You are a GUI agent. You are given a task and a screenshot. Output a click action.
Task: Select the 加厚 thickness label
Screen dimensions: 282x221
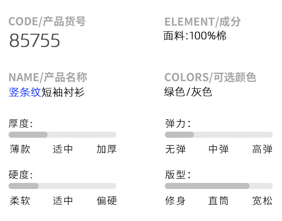click(x=106, y=149)
